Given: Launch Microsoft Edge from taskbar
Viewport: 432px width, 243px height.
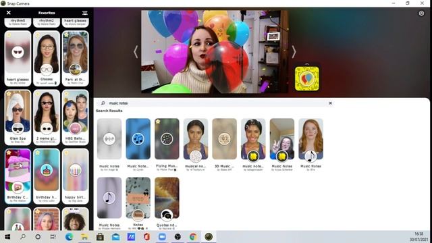Looking at the screenshot, I should tap(69, 237).
